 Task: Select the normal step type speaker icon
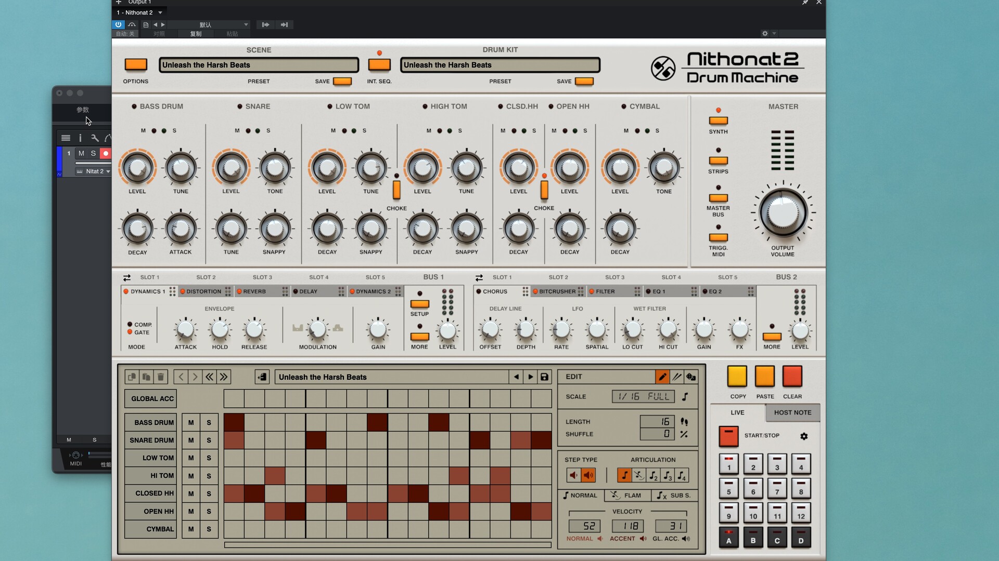573,475
